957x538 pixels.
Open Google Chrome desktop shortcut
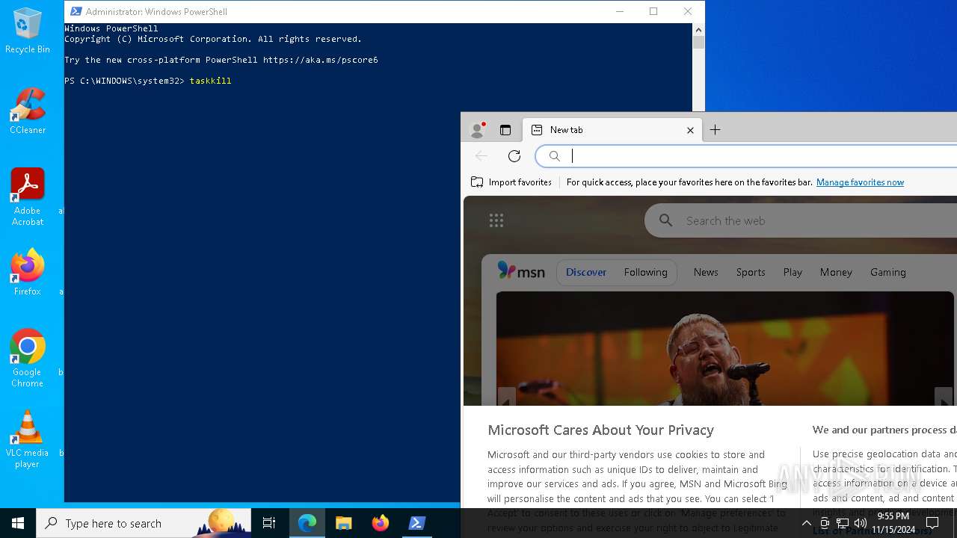[28, 359]
